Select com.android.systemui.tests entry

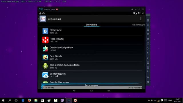[x=91, y=66]
